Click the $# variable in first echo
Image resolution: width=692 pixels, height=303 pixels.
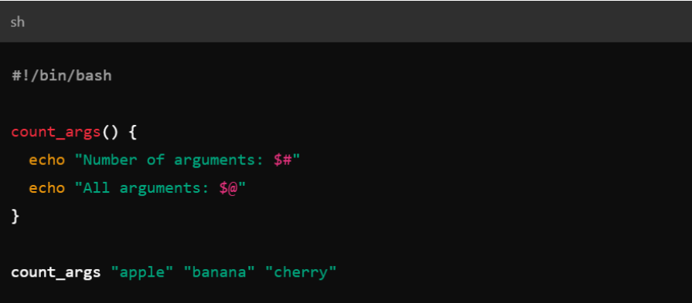pos(282,160)
